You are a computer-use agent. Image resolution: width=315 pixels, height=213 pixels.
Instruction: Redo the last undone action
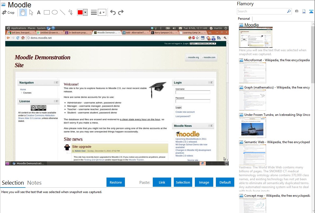[121, 12]
